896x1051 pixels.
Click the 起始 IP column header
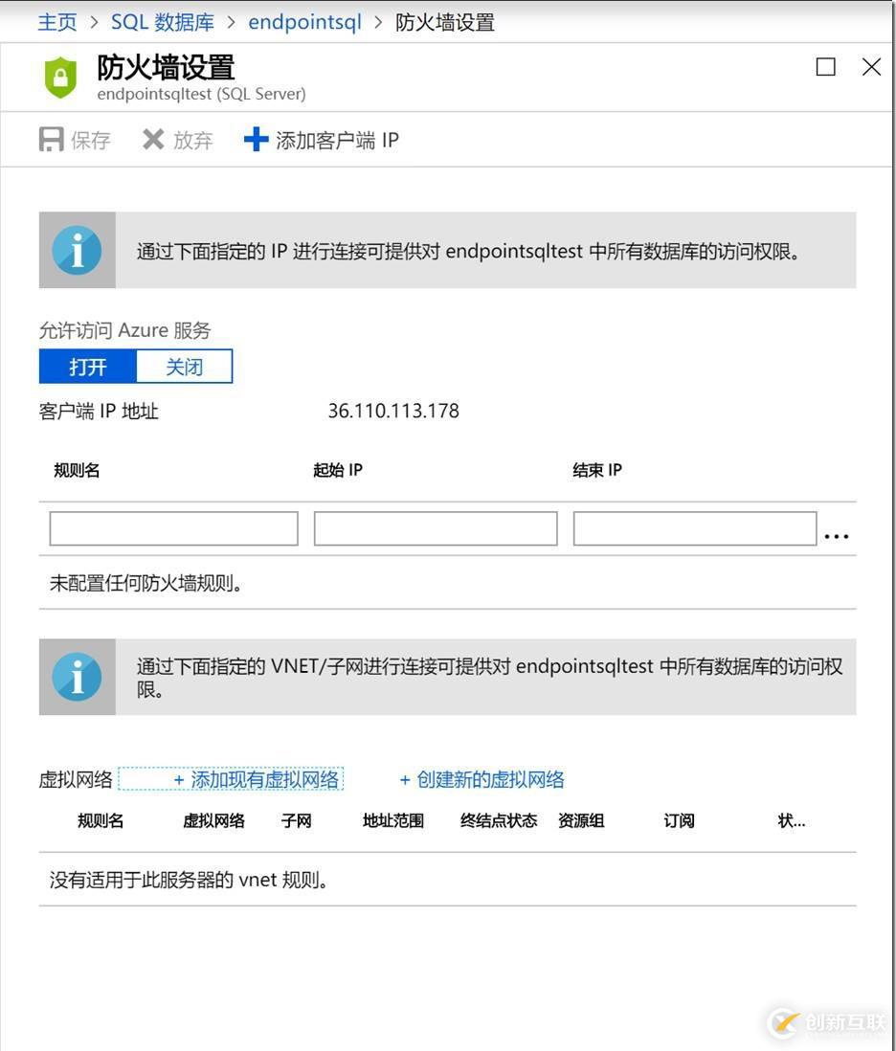click(338, 470)
